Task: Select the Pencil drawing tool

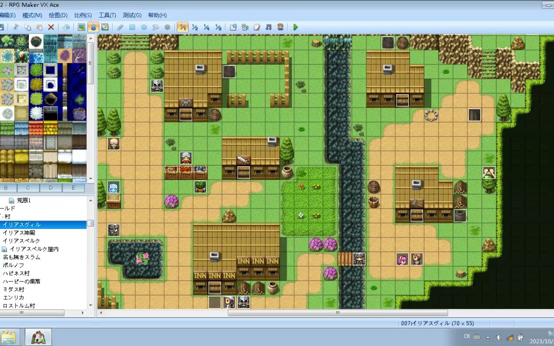Action: point(120,27)
